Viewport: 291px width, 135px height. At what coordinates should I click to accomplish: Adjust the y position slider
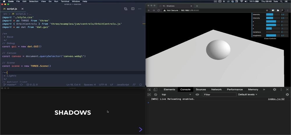[x=273, y=25]
